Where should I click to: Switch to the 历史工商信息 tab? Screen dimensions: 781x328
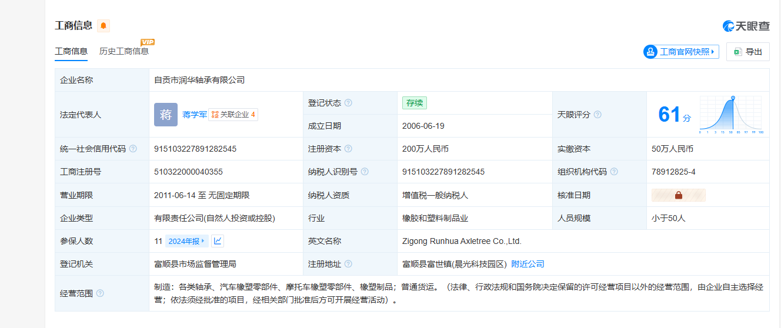pyautogui.click(x=124, y=51)
